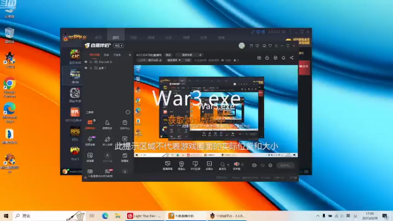Open the room assistant person tool
393x221 pixels.
click(x=107, y=124)
